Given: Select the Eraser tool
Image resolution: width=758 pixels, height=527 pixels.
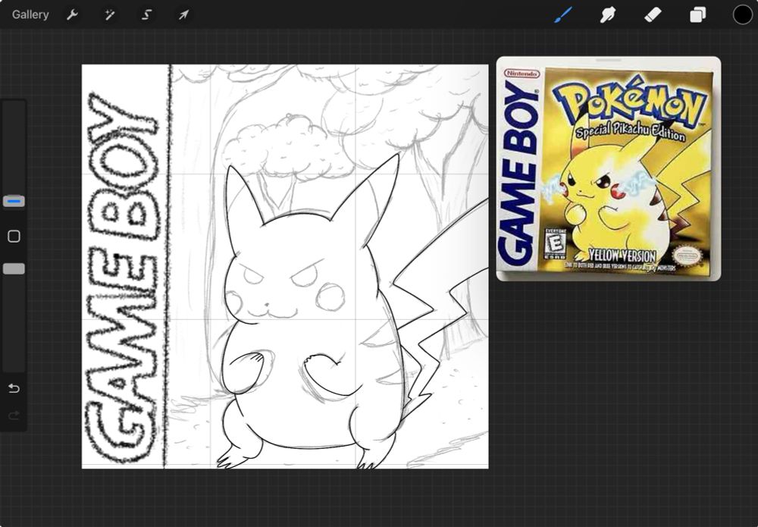Looking at the screenshot, I should point(653,14).
